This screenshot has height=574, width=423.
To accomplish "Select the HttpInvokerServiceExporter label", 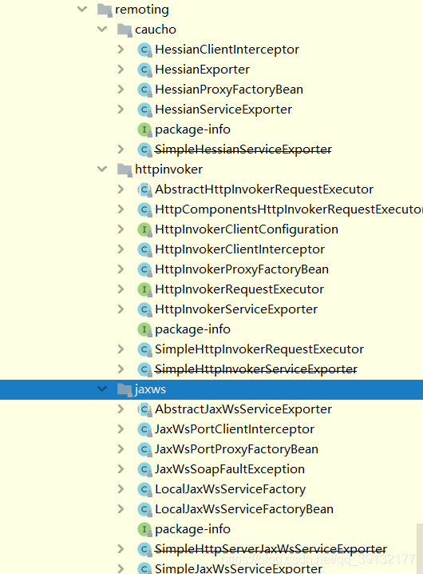I will click(x=236, y=309).
